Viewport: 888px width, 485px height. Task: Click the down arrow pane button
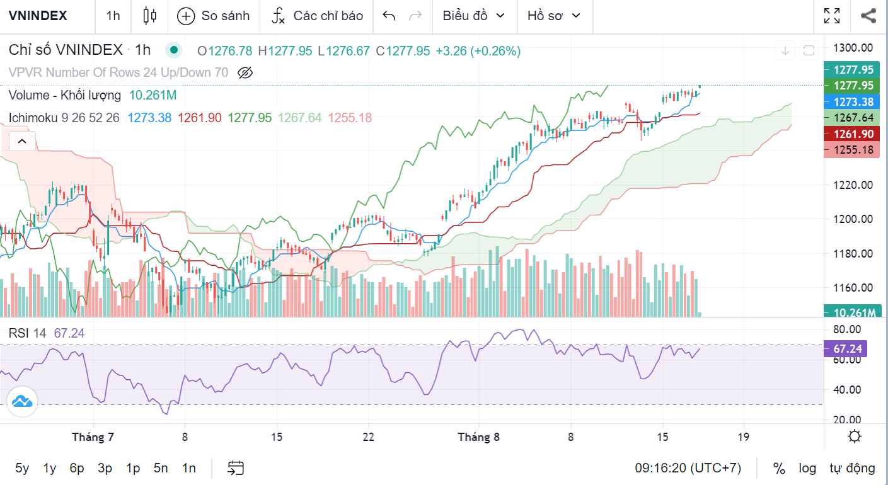coord(785,50)
